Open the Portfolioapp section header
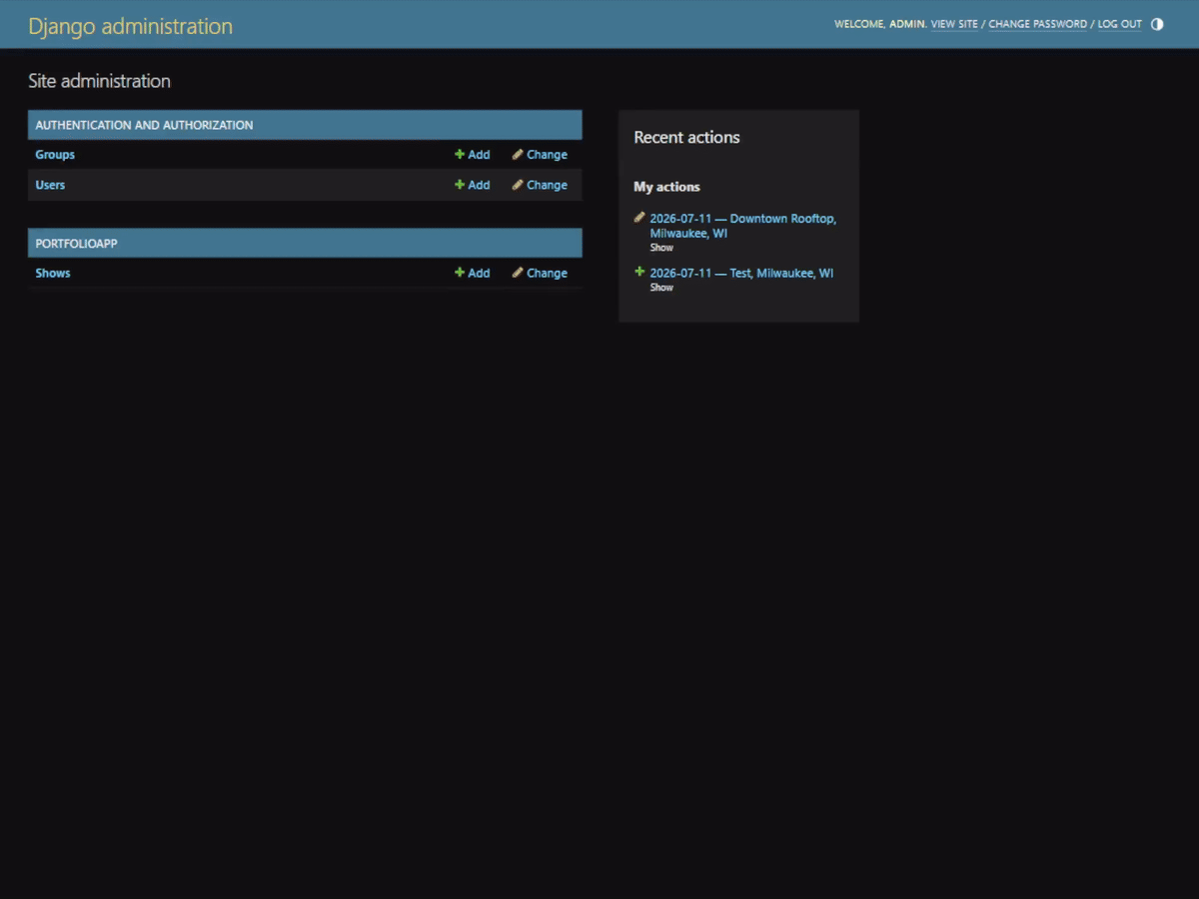The width and height of the screenshot is (1199, 899). pyautogui.click(x=76, y=243)
